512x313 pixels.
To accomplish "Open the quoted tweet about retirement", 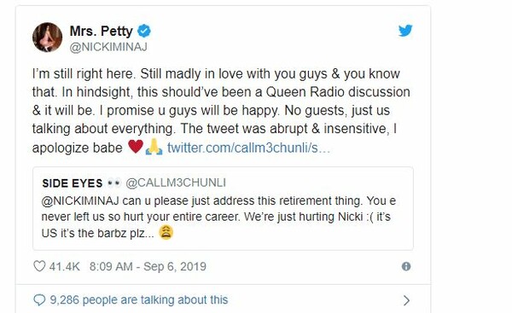I will (223, 209).
